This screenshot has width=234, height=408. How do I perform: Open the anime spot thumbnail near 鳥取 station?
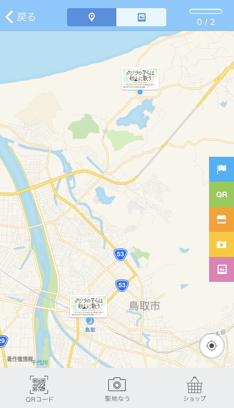click(x=89, y=306)
